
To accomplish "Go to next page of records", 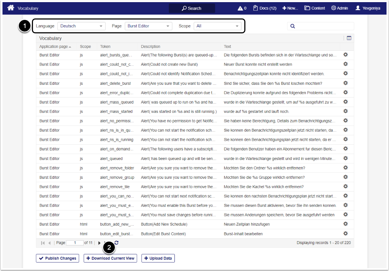I will (x=99, y=243).
